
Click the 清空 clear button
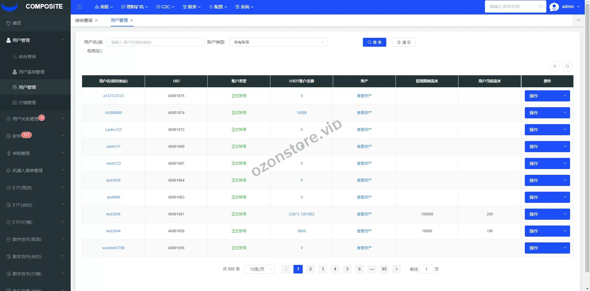click(403, 42)
